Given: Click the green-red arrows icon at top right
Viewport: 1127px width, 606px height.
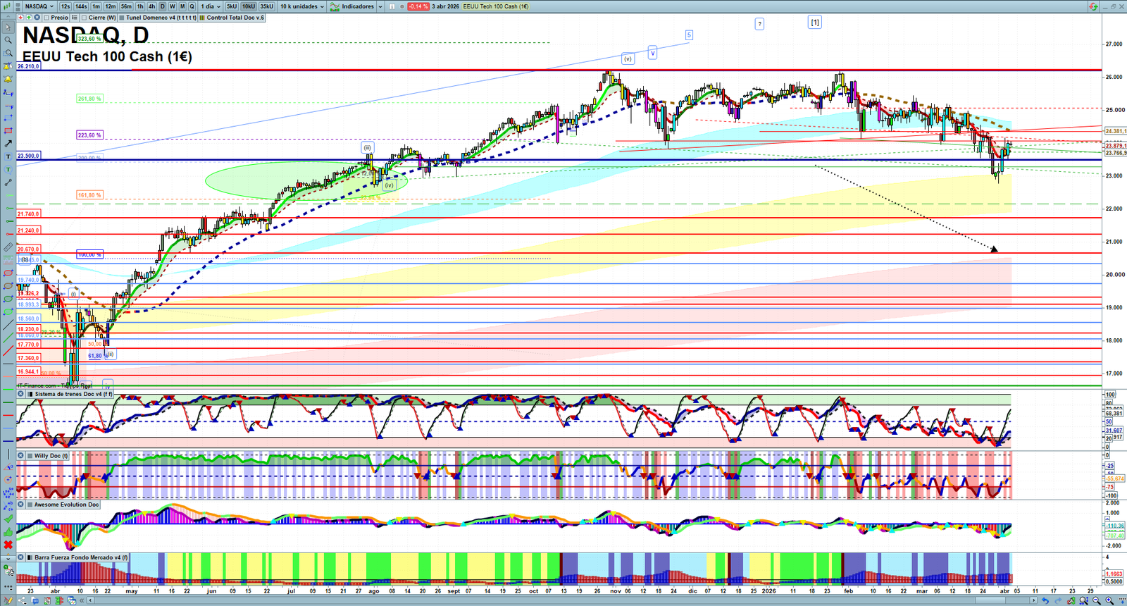Looking at the screenshot, I should pyautogui.click(x=1093, y=6).
